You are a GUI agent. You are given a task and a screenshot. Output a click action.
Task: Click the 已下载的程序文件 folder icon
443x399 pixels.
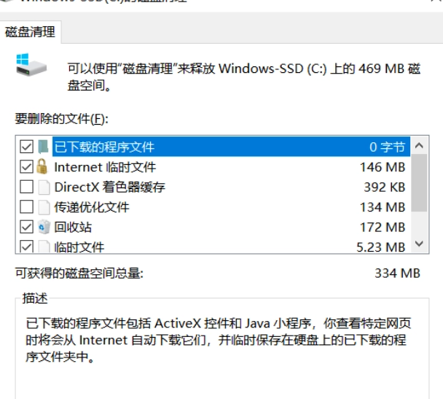coord(43,147)
